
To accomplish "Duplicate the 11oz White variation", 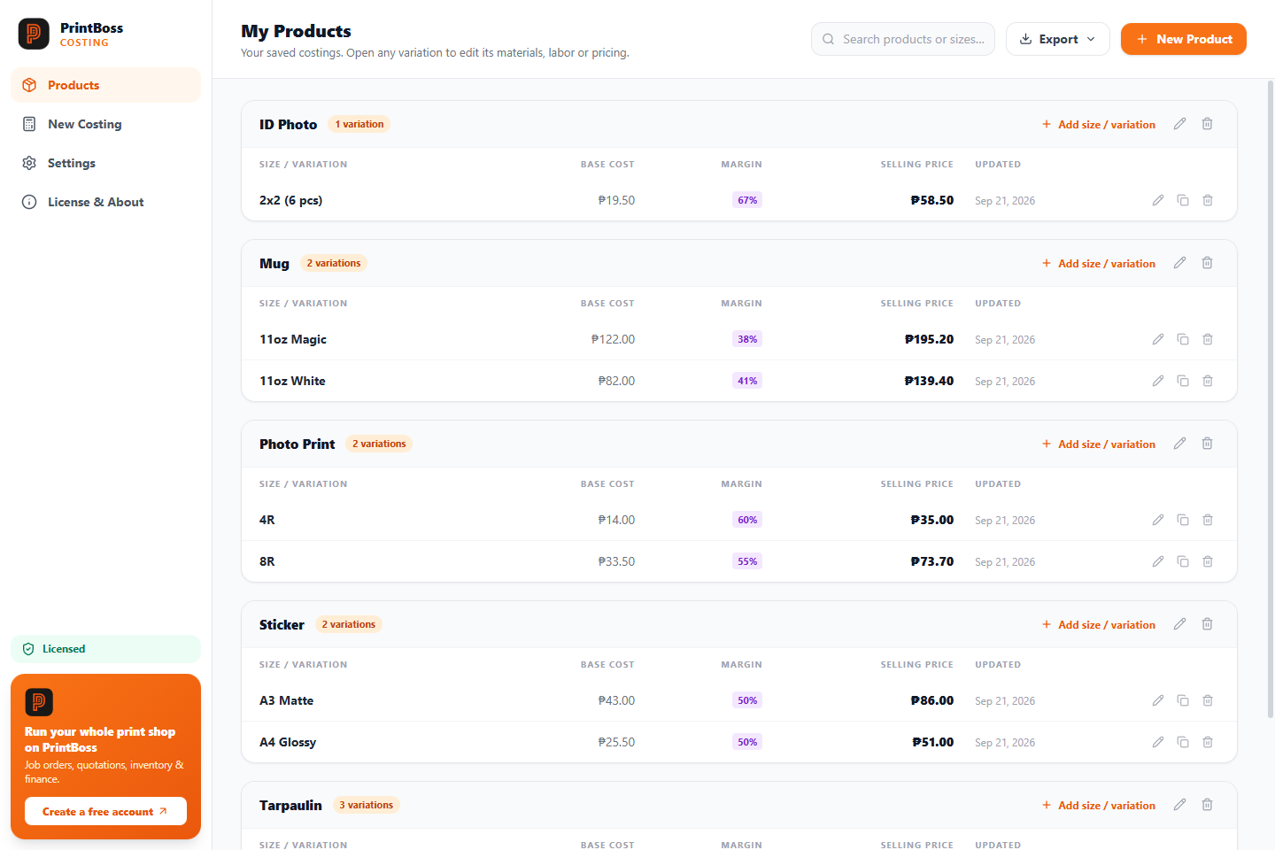I will pyautogui.click(x=1183, y=381).
